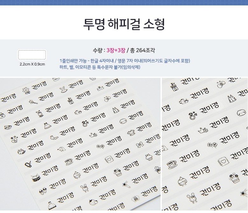
Task: Click the 2.2cm X 0.9cm size text
Action: pos(32,64)
